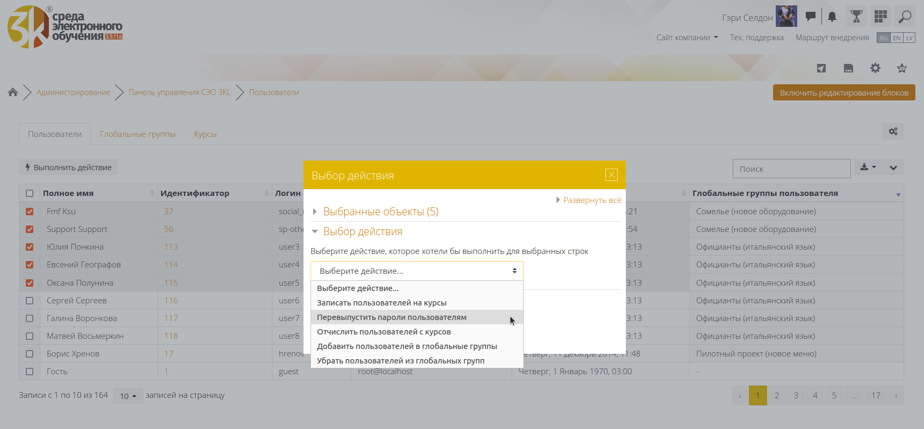Open the messages chat bubble icon
Image resolution: width=924 pixels, height=429 pixels.
[x=811, y=17]
